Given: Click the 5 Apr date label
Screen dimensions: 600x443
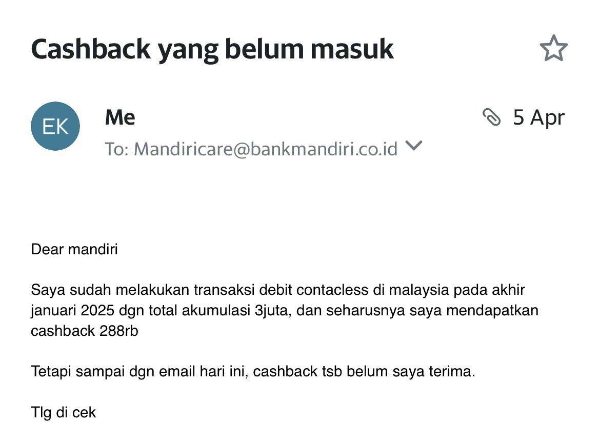Looking at the screenshot, I should coord(539,117).
